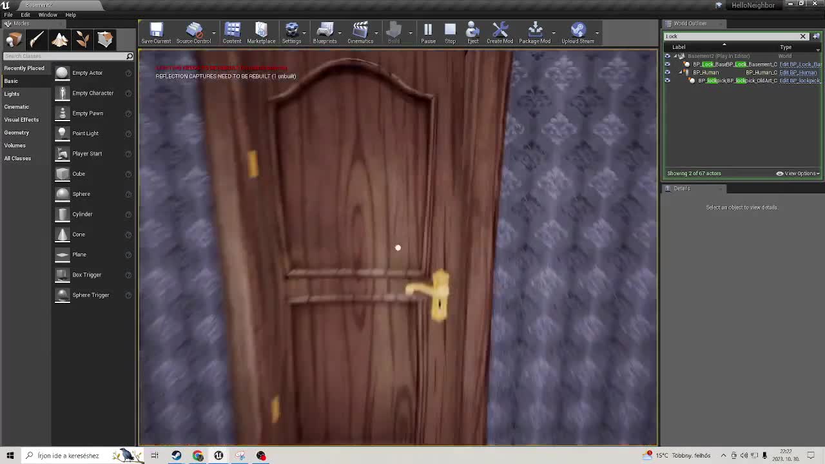Toggle visibility of BP_lockpick actor
The width and height of the screenshot is (825, 464).
667,81
